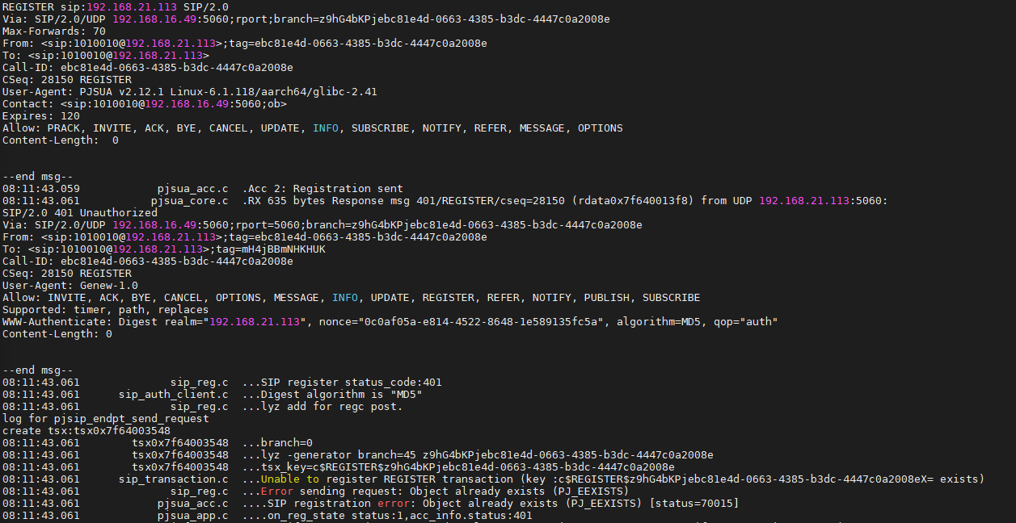Click the log for pjsip_endpt_send_request line

coord(105,419)
